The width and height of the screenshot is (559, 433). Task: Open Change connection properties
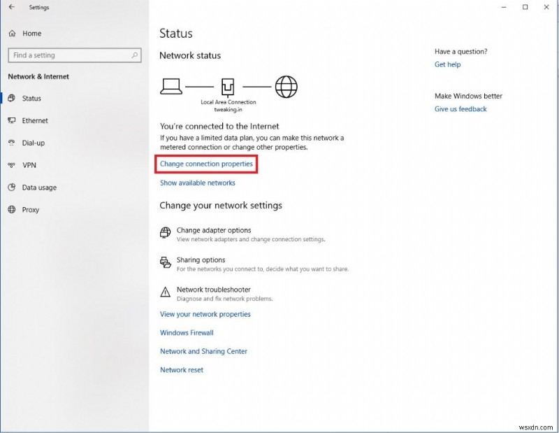tap(205, 163)
